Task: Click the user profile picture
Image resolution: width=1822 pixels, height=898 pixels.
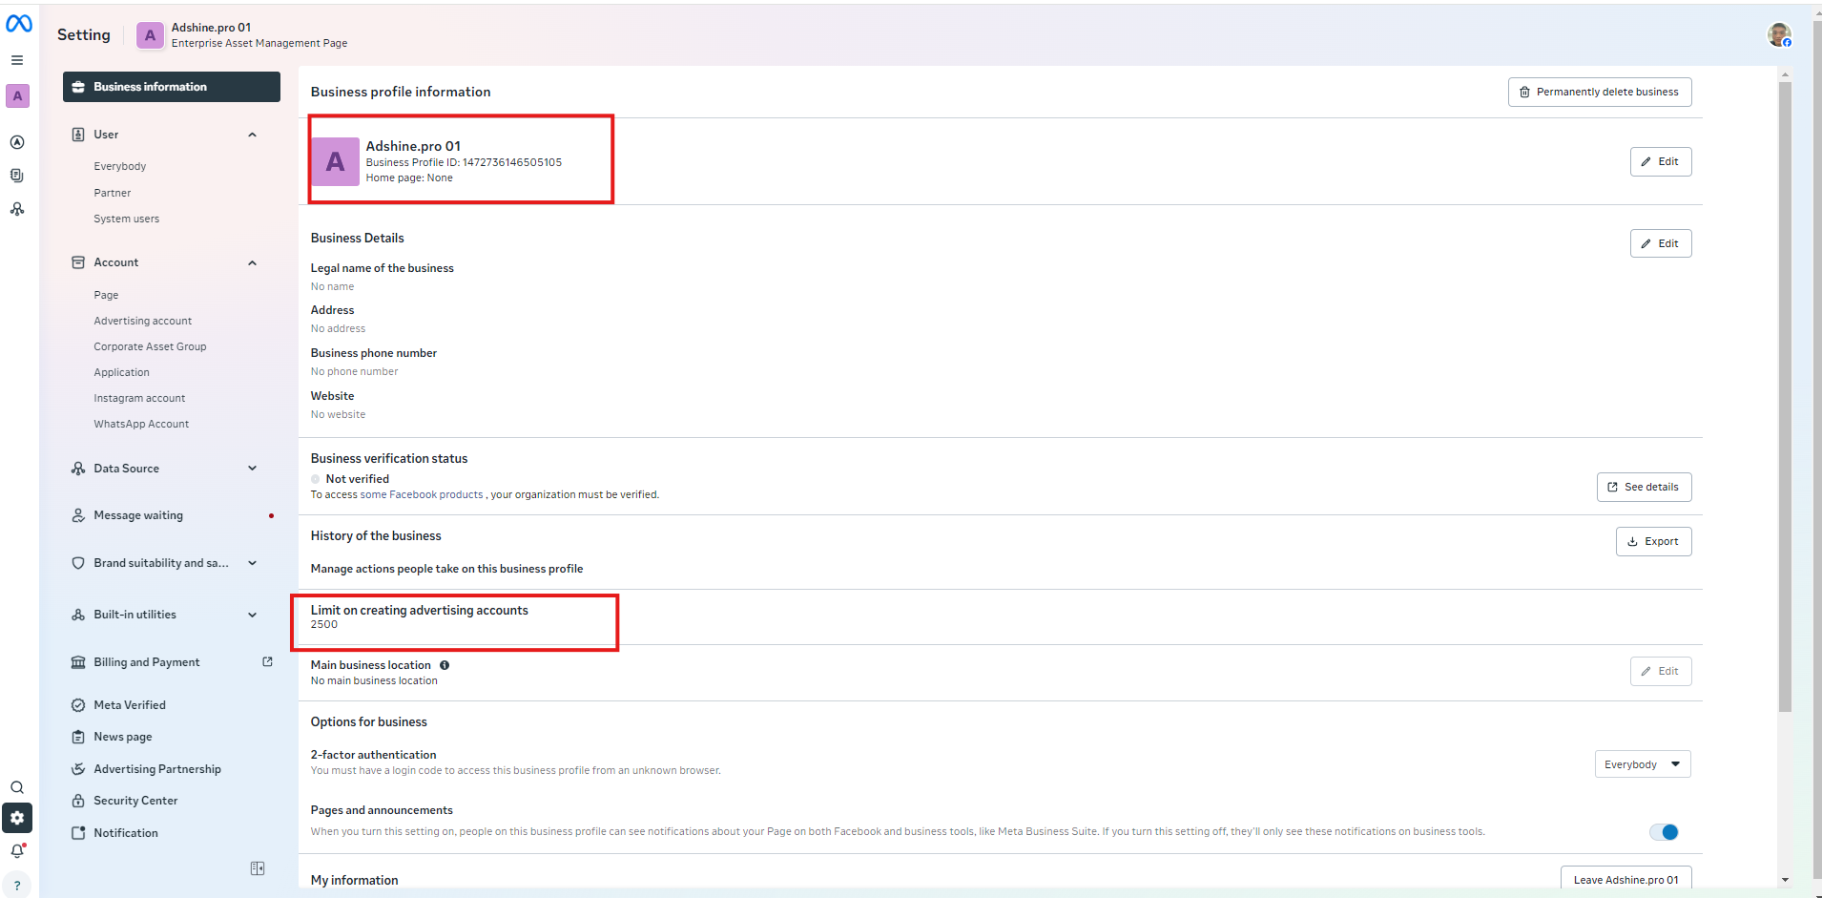Action: tap(1779, 35)
